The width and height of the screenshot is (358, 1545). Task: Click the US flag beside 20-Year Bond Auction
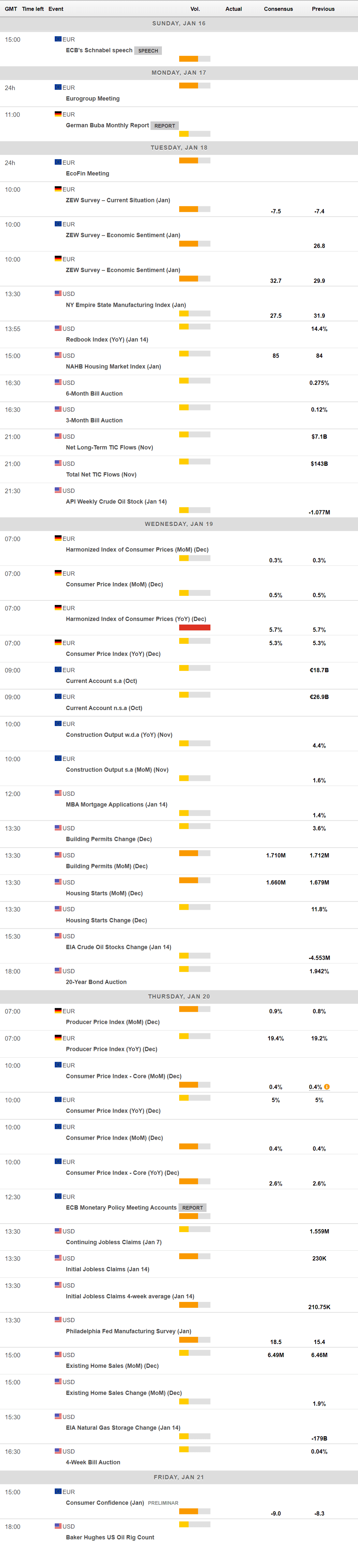point(58,970)
